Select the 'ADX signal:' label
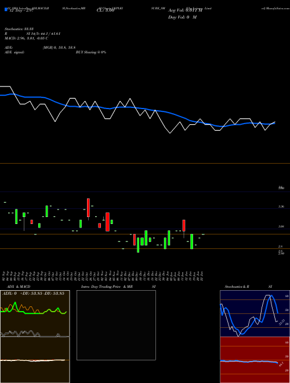This screenshot has height=383, width=290. [x=14, y=52]
